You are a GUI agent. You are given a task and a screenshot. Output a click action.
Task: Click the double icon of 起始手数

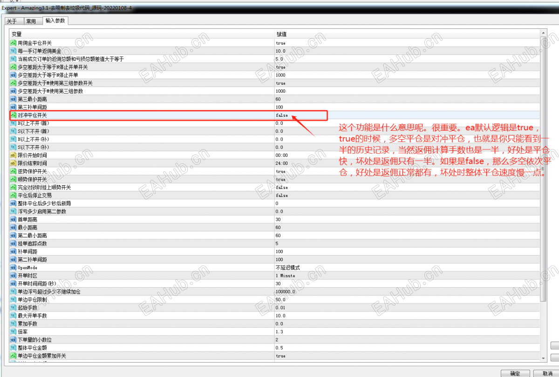[14, 308]
